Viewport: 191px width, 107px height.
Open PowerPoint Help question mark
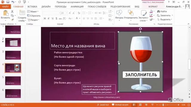169,2
